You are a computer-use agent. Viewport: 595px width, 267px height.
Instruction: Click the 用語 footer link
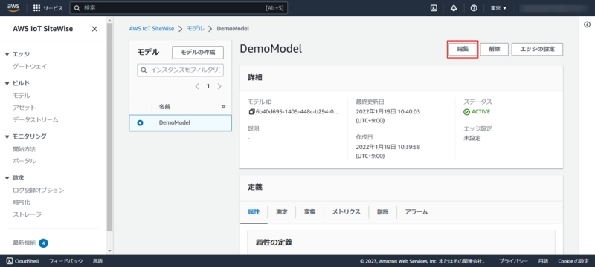tap(543, 261)
